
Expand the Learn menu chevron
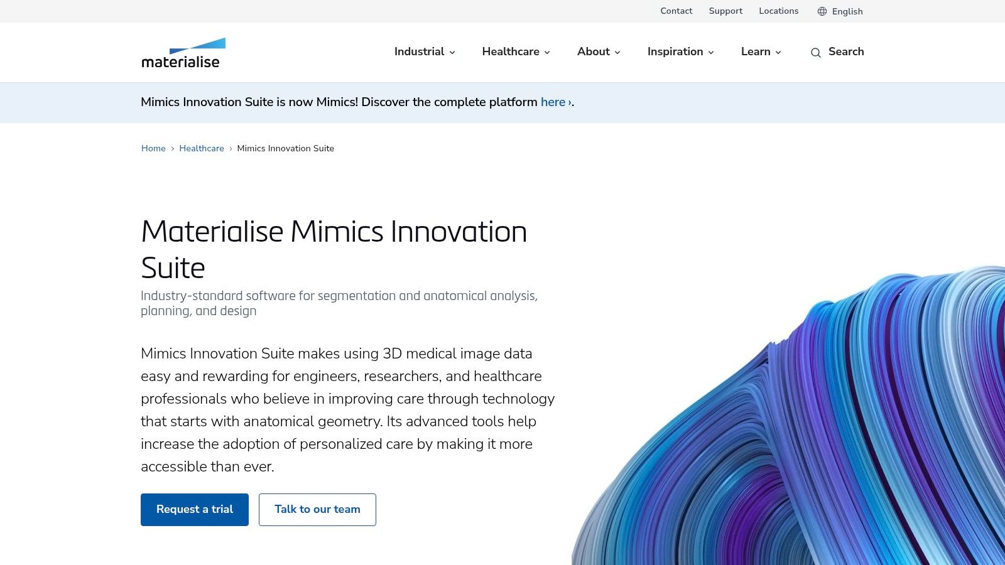coord(778,52)
